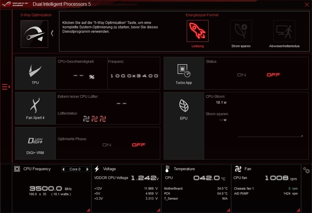Click the Core 0 selector label
Viewport: 312px width, 213px height.
click(75, 169)
